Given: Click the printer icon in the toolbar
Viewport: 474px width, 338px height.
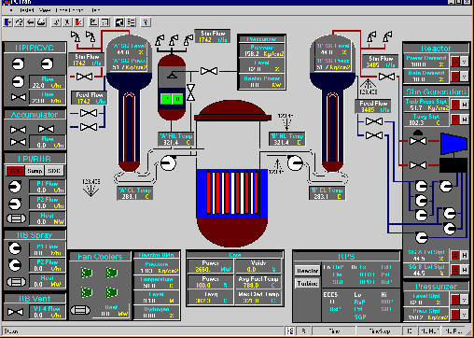Looking at the screenshot, I should tap(41, 22).
